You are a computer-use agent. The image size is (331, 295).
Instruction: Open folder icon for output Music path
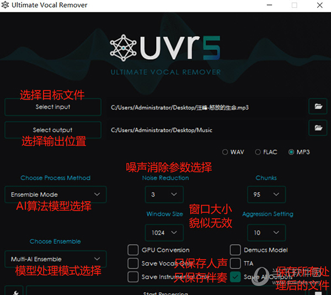[318, 128]
